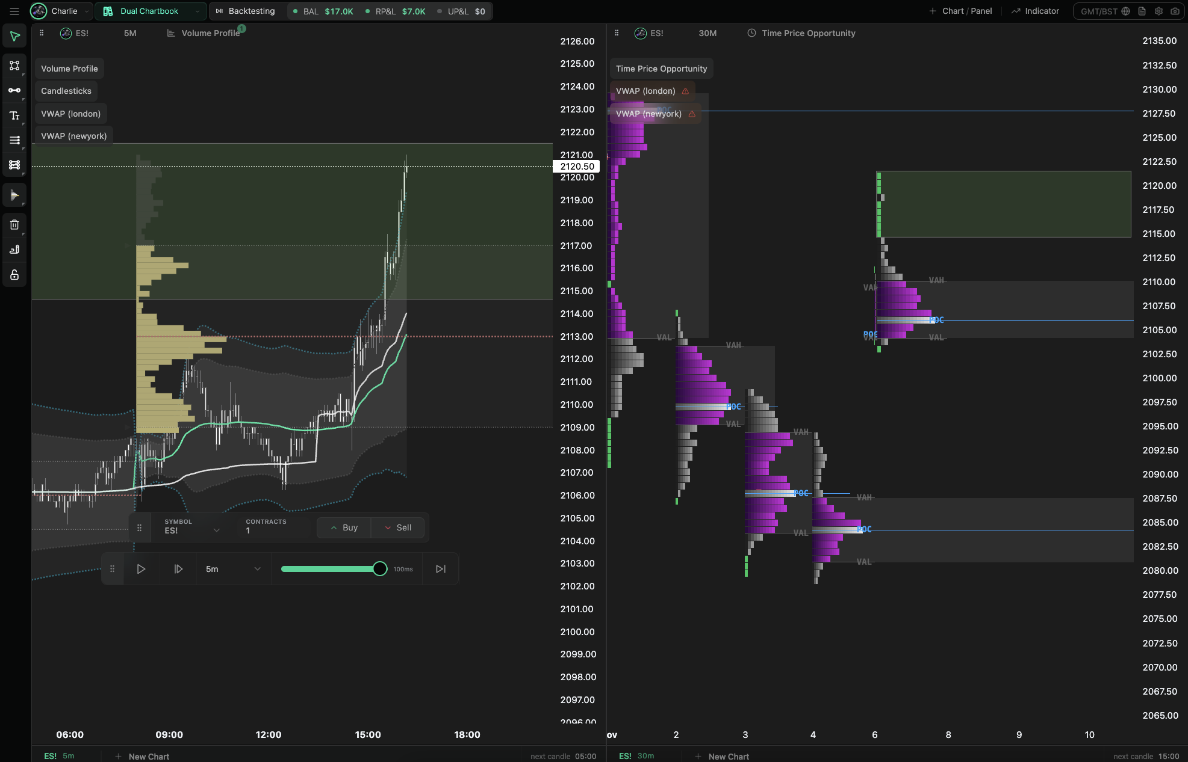Viewport: 1188px width, 762px height.
Task: Play the backtest replay
Action: click(x=141, y=569)
